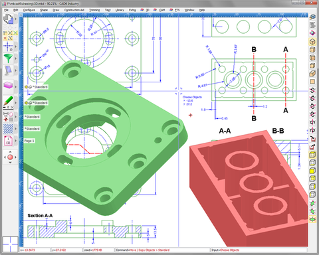This screenshot has height=255, width=319.
Task: Toggle the lightbulb on second *Standard label
Action: tap(26, 103)
